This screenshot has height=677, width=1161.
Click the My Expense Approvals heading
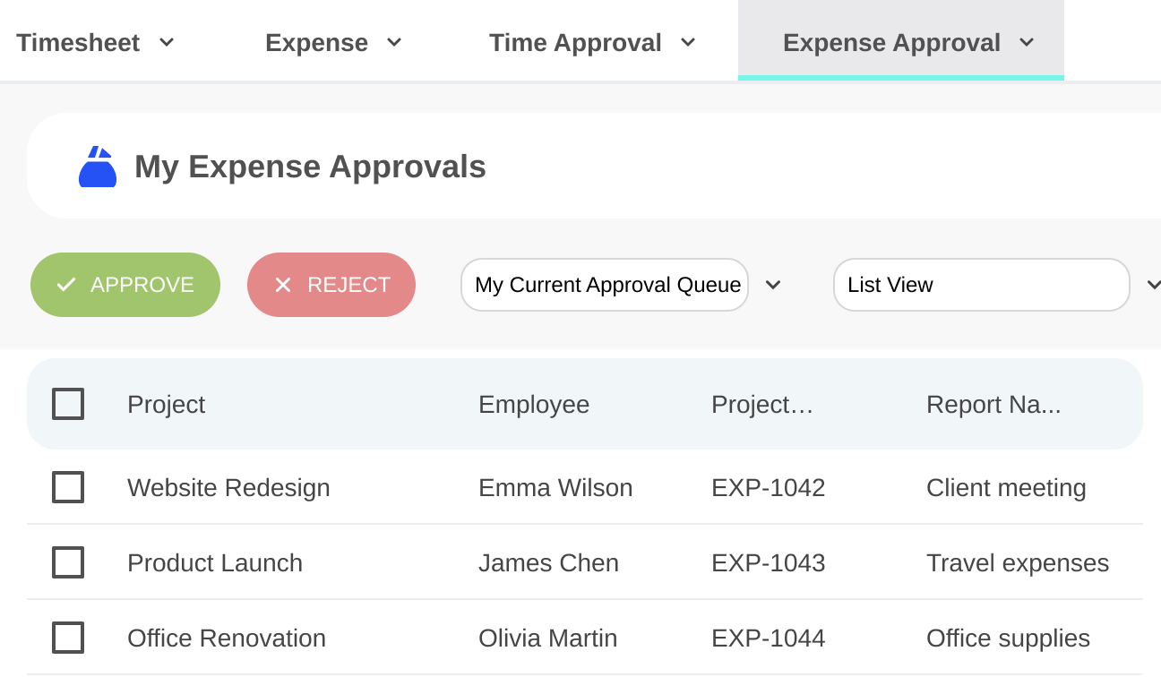[x=310, y=167]
